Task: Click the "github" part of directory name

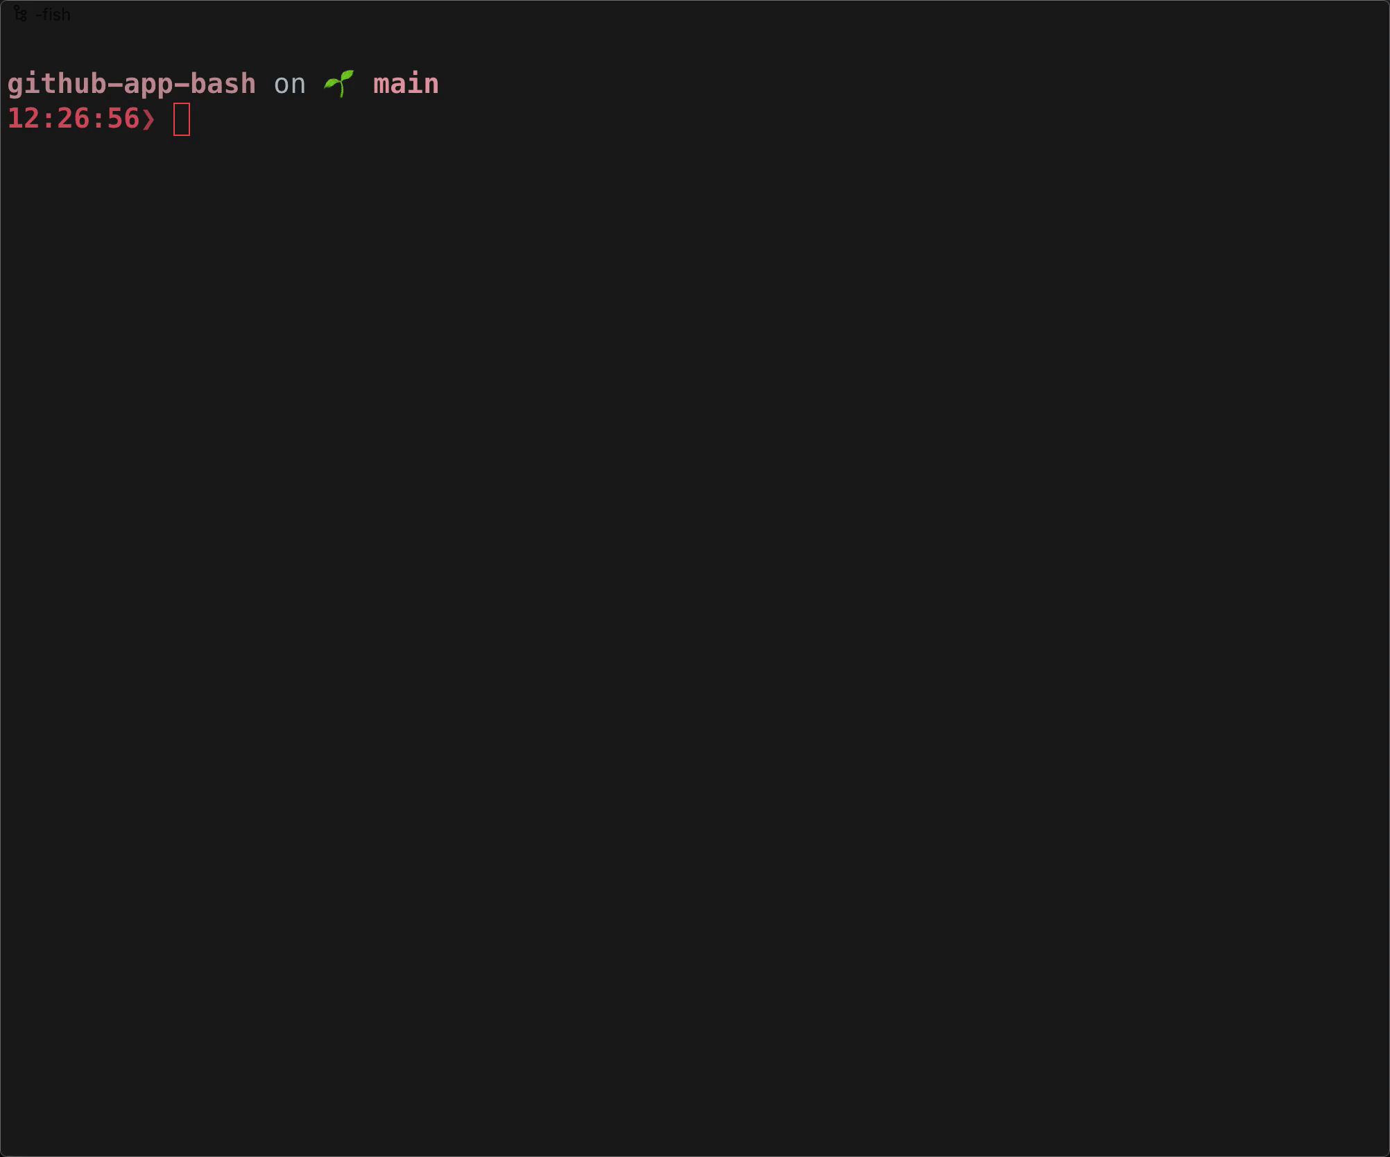Action: (x=57, y=85)
